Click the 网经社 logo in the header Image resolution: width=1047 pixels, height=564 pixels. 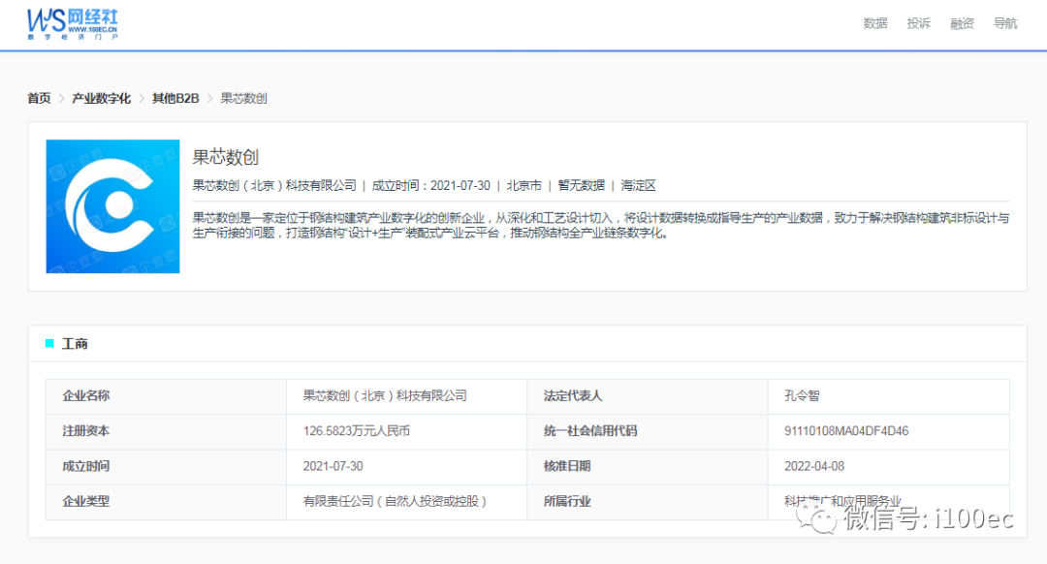point(73,22)
